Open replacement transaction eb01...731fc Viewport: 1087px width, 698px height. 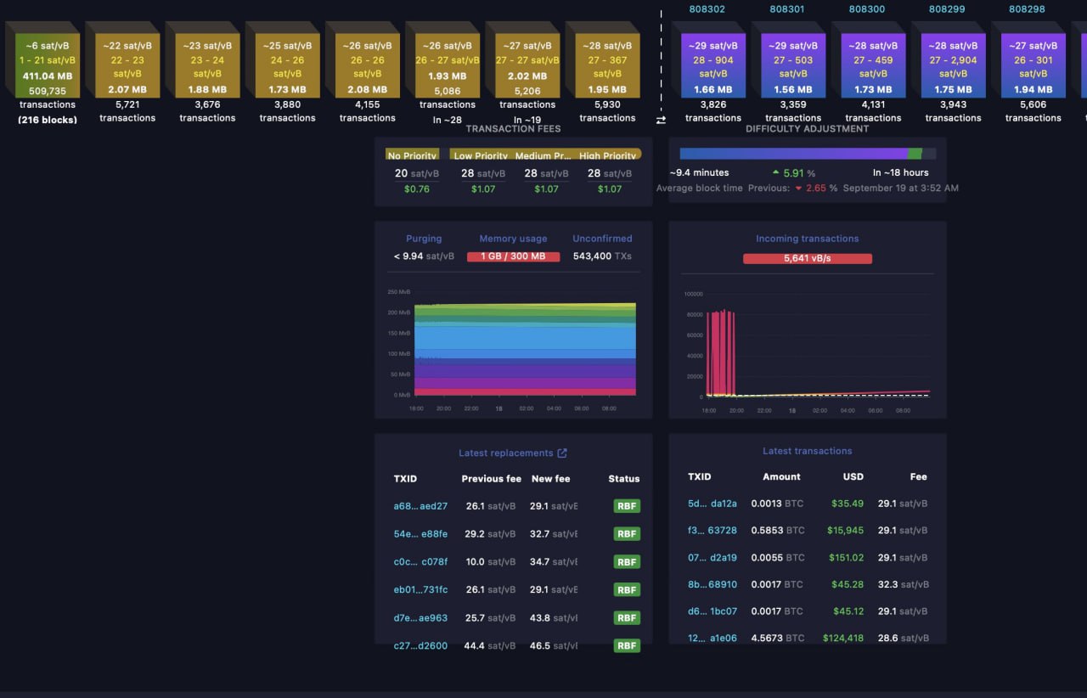(420, 589)
